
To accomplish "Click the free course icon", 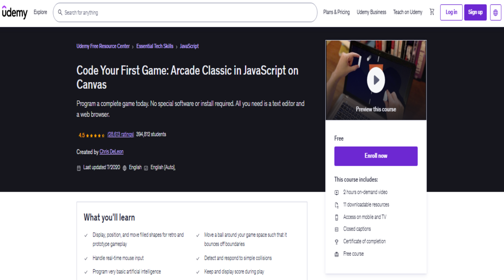I will click(336, 254).
